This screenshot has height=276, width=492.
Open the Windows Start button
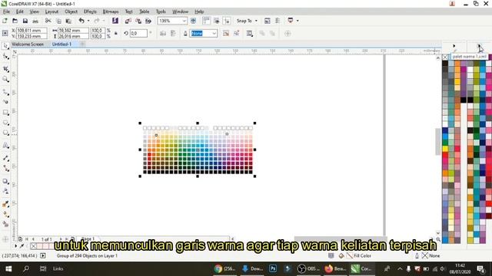pos(8,269)
